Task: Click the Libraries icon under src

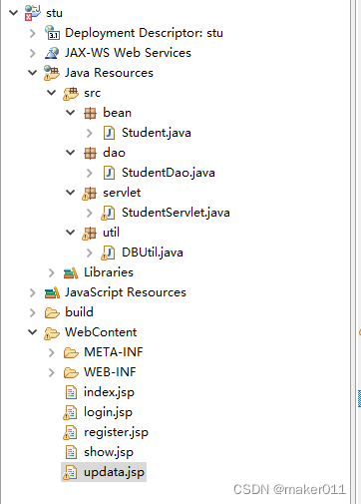Action: (x=71, y=272)
